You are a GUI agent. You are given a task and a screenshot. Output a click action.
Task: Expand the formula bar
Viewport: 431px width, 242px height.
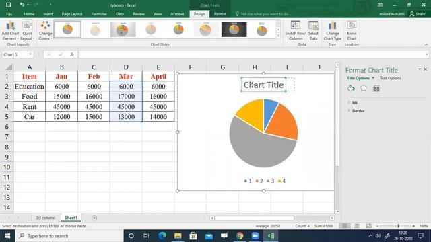pos(426,54)
